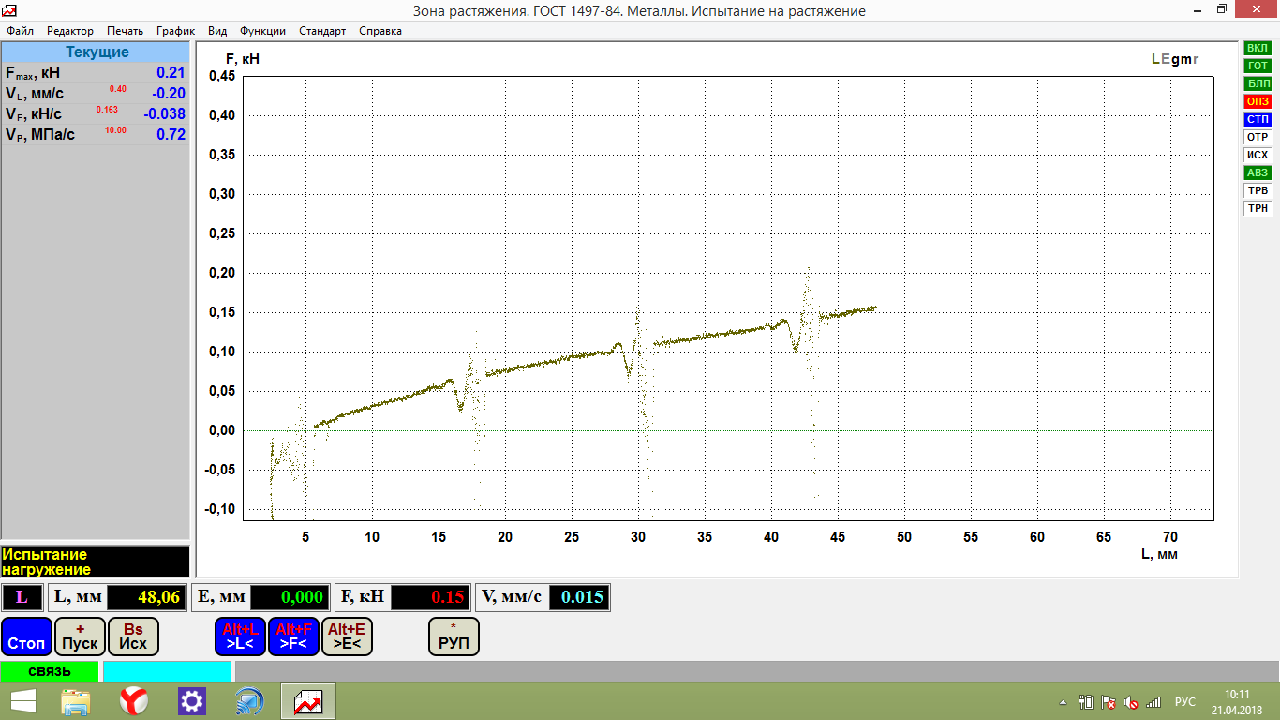Click the red 10.00 setpoint value

coord(115,130)
